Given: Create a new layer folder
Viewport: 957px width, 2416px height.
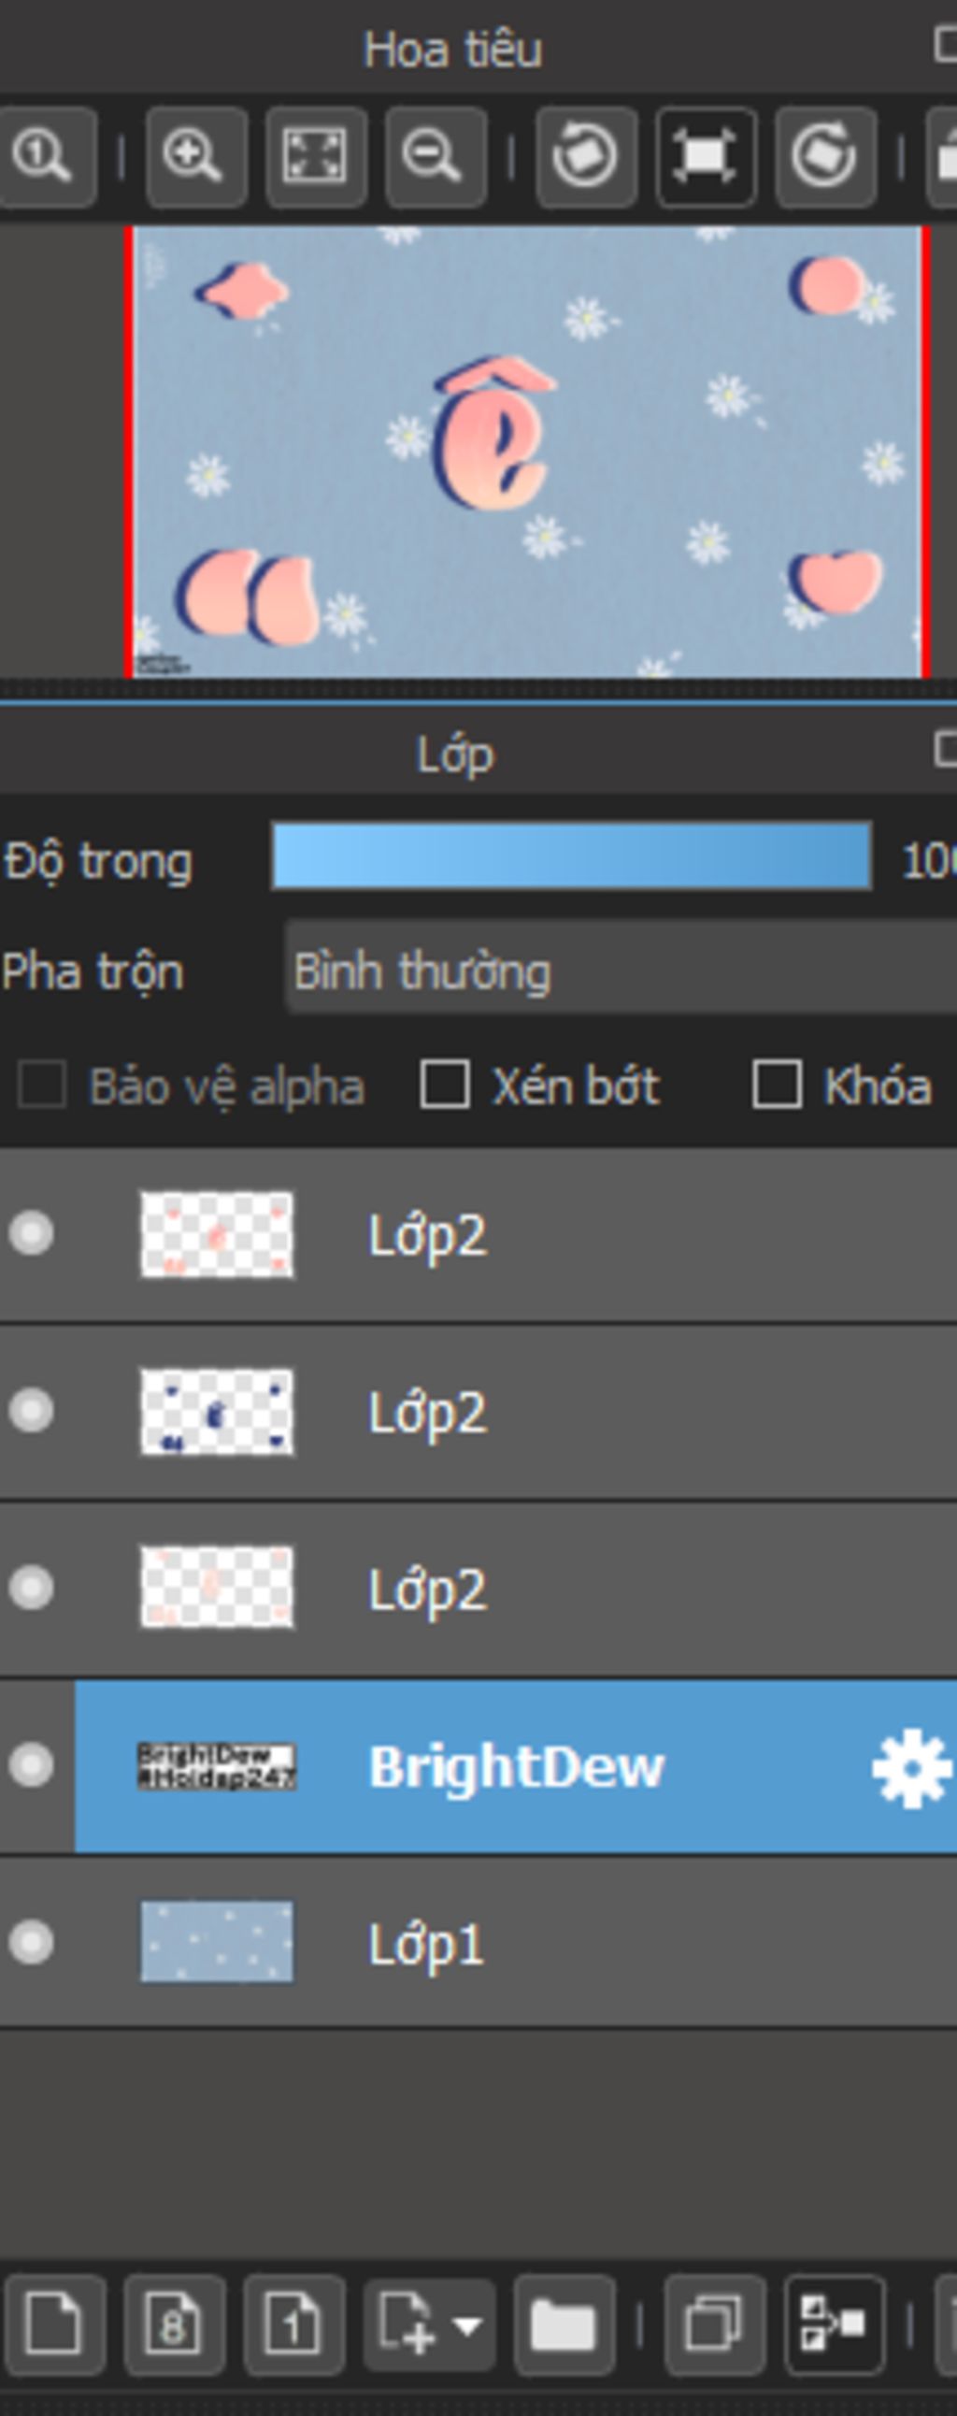Looking at the screenshot, I should coord(564,2325).
